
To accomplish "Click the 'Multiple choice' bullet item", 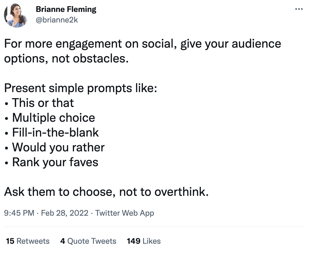I will click(x=54, y=118).
